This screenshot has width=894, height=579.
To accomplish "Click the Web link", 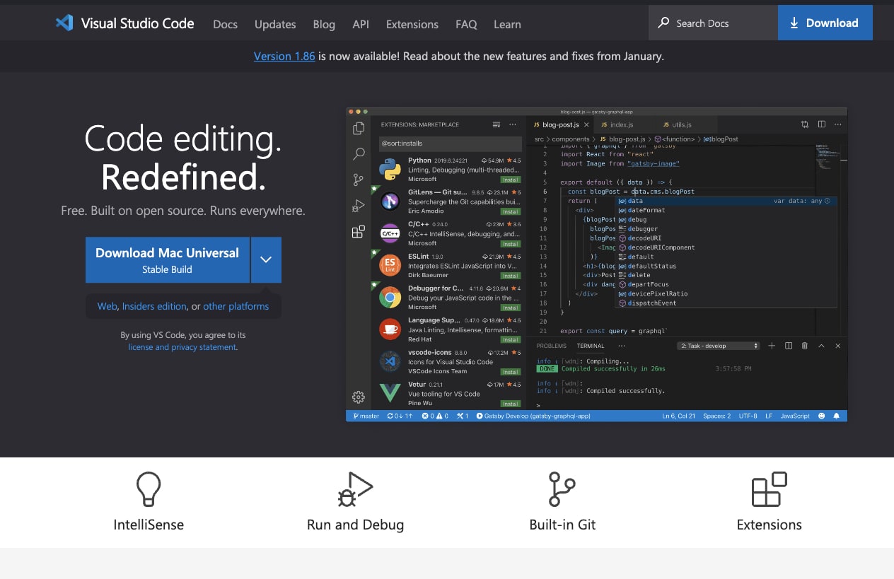I will [107, 306].
